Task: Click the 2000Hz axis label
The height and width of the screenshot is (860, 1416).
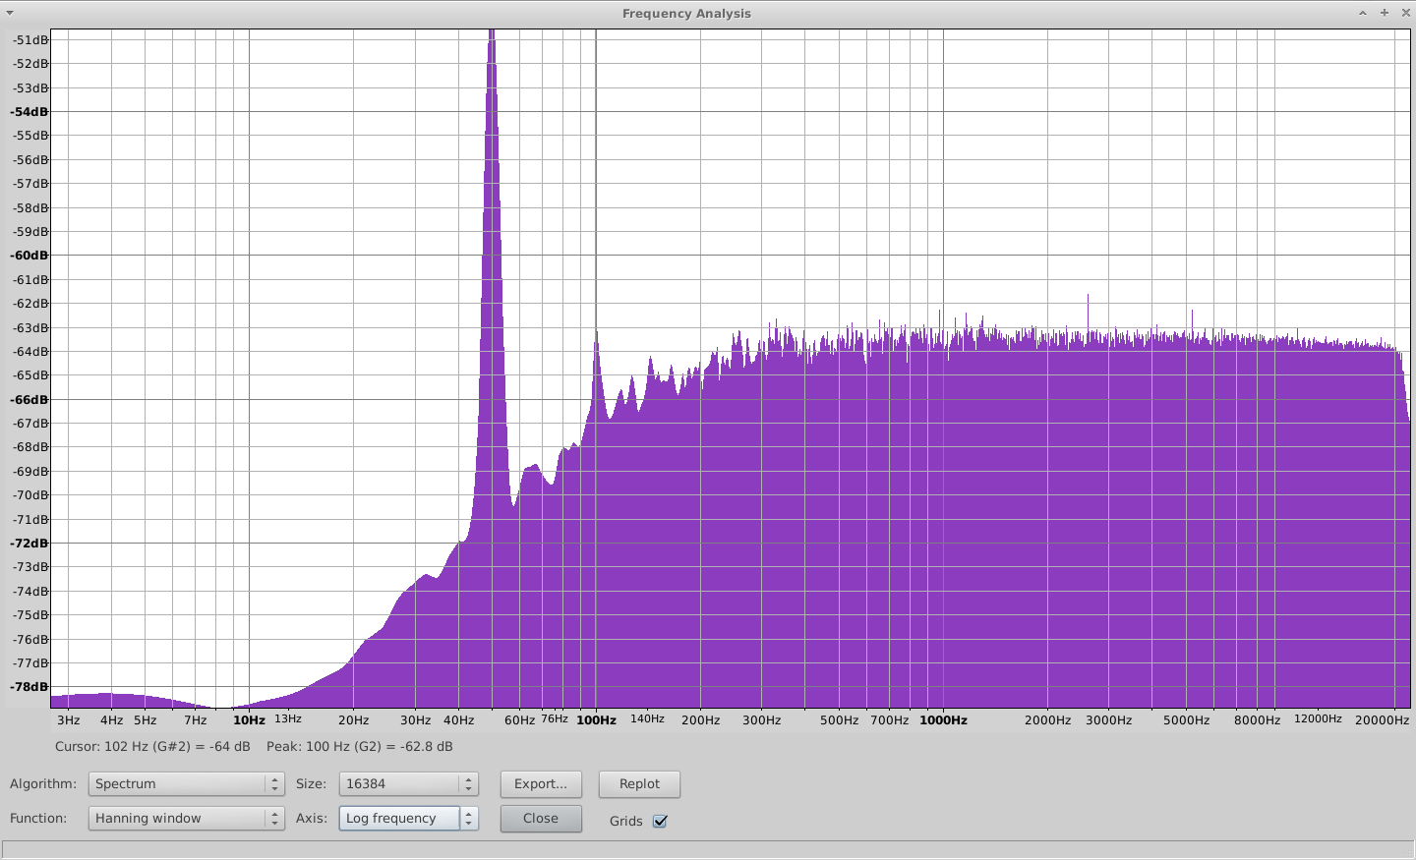Action: (x=1047, y=720)
